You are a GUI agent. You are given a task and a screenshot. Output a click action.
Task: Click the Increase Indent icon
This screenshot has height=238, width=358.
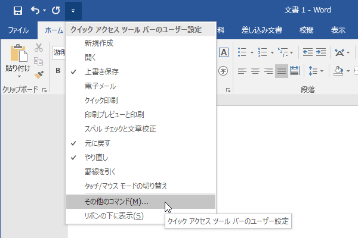coord(321,52)
